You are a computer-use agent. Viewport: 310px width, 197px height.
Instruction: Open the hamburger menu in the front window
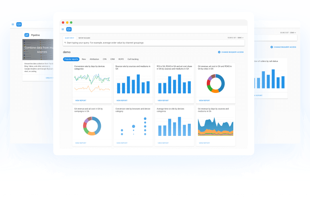point(63,29)
